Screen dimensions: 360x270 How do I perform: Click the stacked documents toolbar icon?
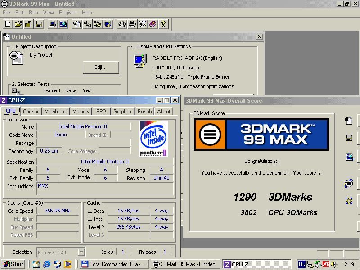143,24
